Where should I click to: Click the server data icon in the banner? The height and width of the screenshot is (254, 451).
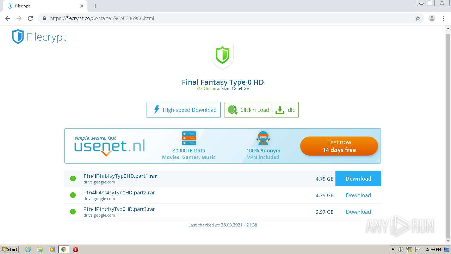click(x=189, y=138)
